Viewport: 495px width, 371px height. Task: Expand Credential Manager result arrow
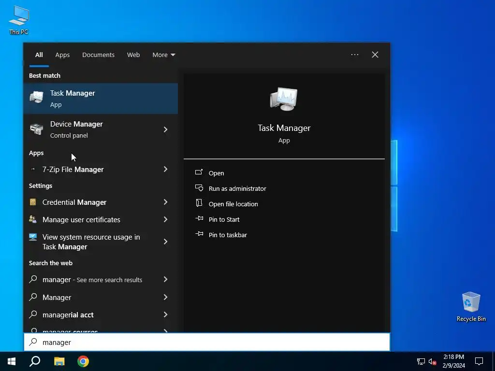coord(165,202)
